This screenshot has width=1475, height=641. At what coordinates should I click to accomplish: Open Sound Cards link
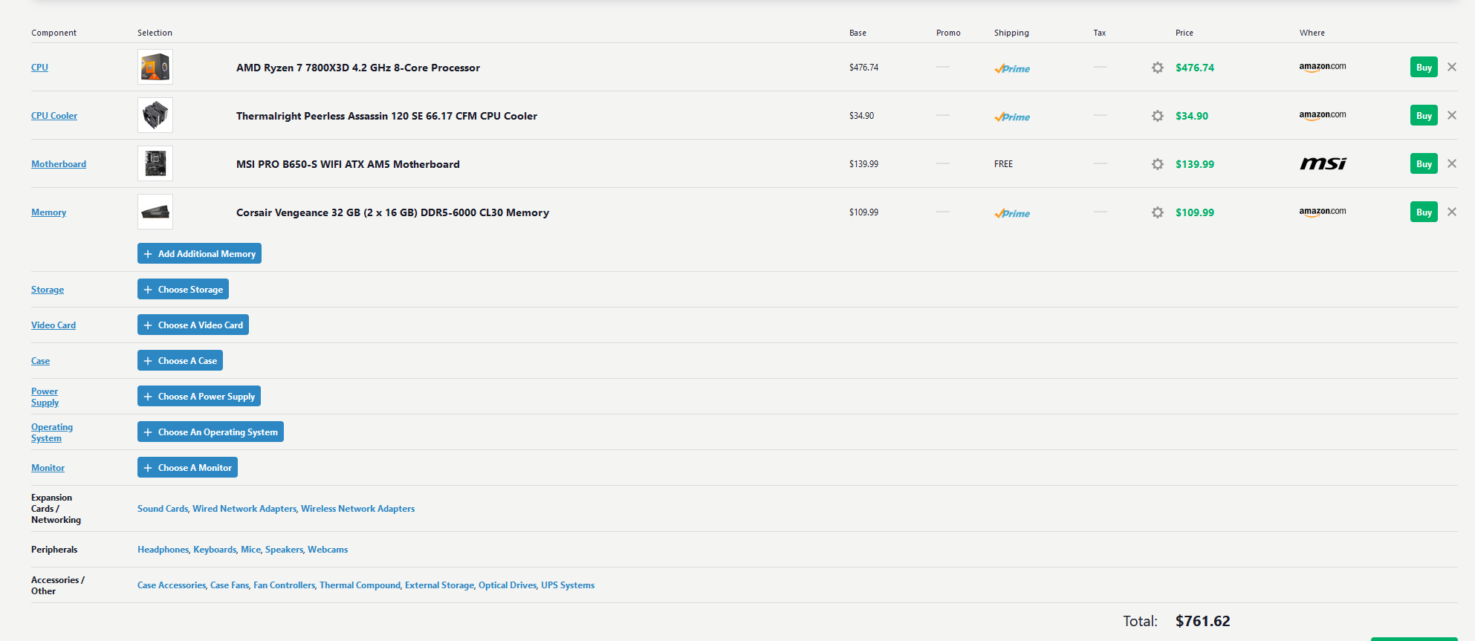163,509
